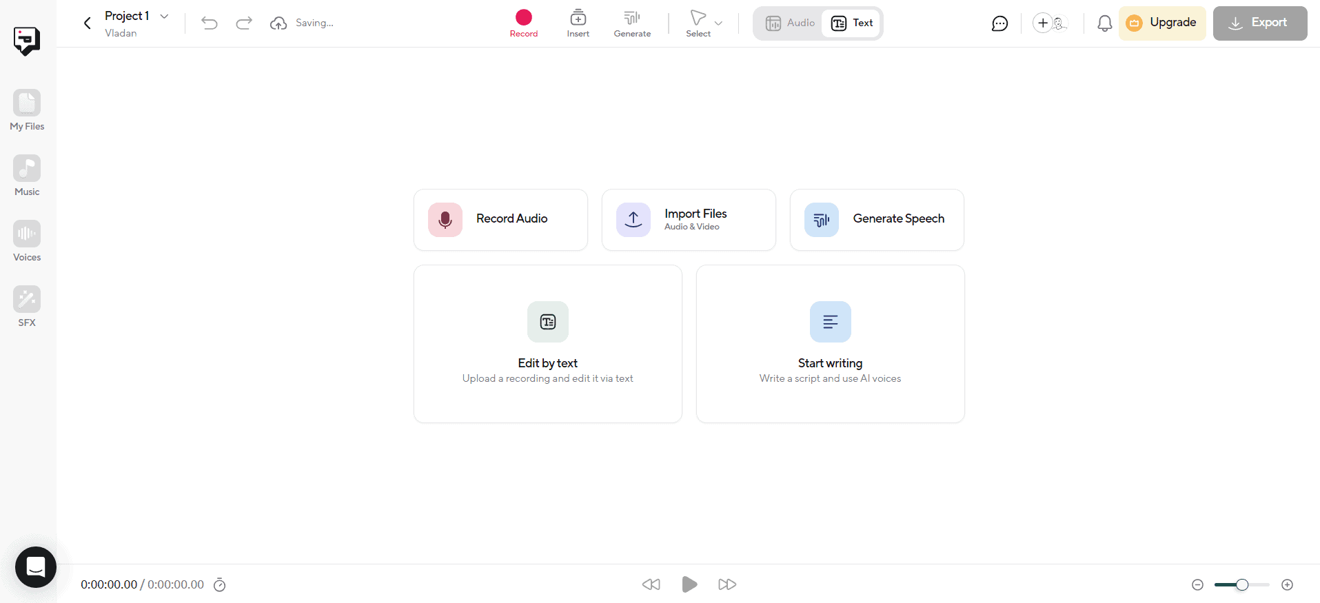Open the My Files panel

[27, 110]
